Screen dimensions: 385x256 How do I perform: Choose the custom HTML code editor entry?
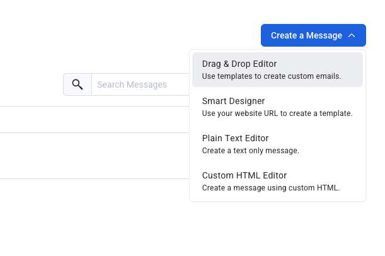(277, 181)
